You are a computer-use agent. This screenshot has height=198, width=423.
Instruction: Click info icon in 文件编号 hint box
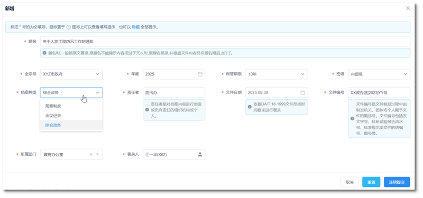pos(352,118)
